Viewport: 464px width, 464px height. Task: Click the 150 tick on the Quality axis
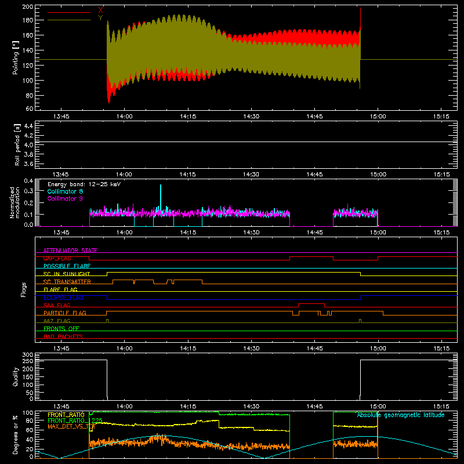28,377
